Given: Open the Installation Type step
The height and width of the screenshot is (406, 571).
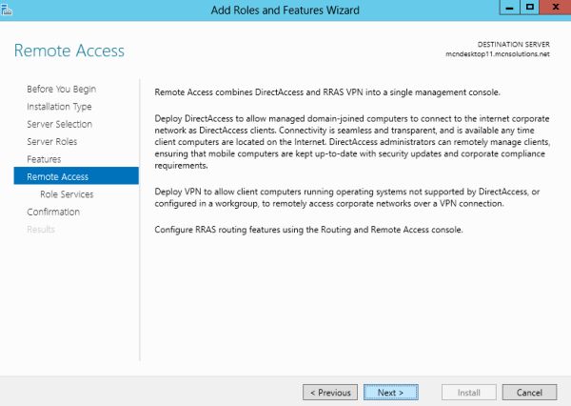Looking at the screenshot, I should point(59,107).
